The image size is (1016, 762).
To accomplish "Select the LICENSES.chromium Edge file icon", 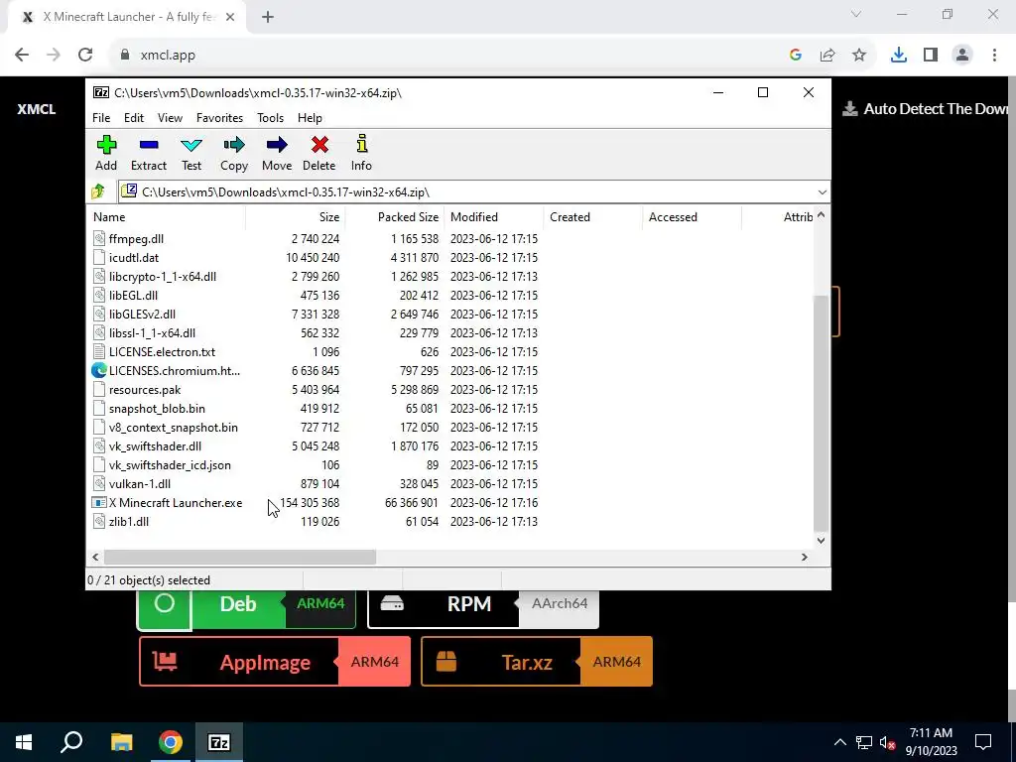I will (x=98, y=371).
